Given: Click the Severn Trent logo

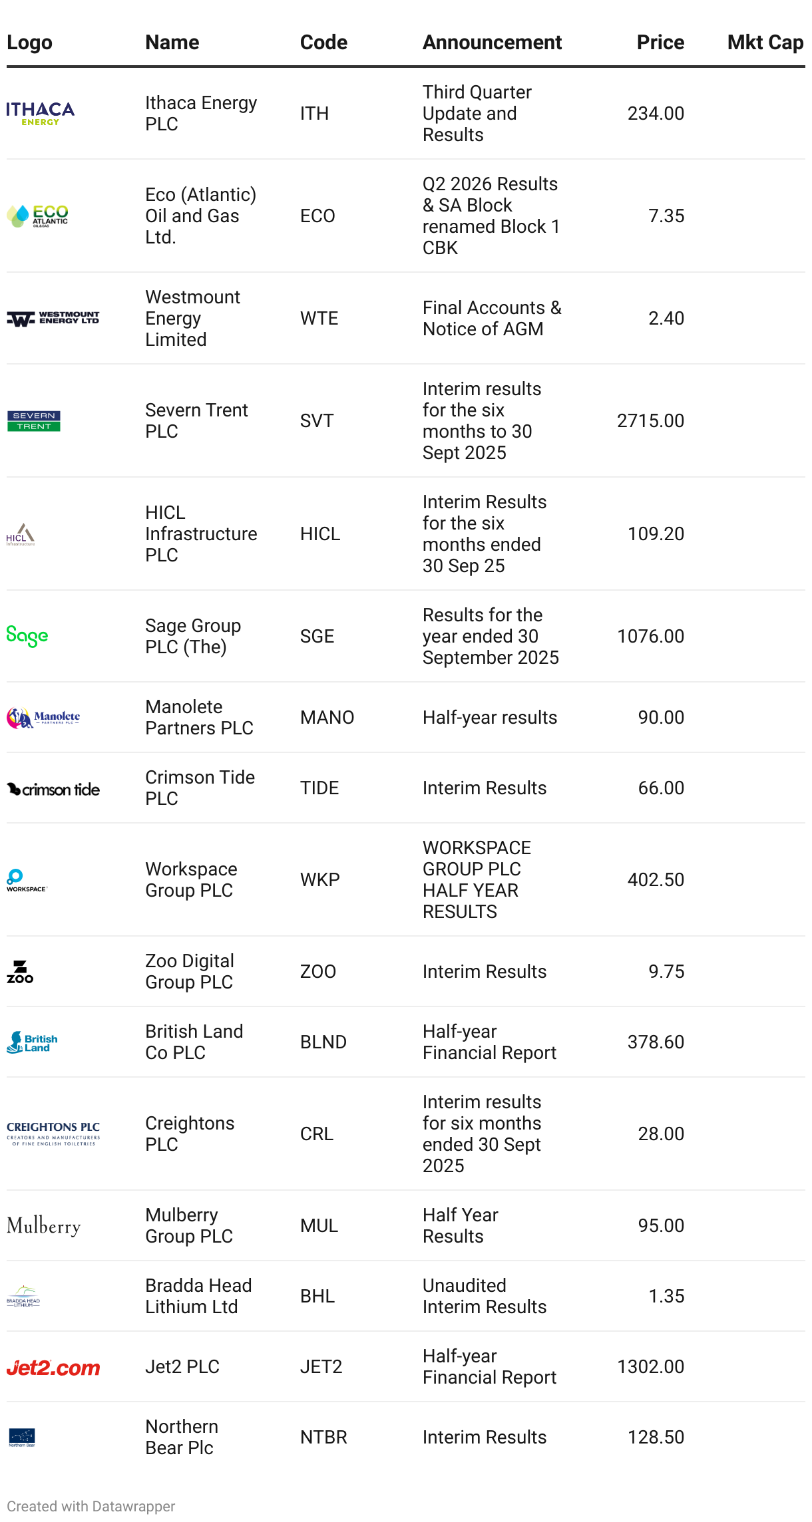Looking at the screenshot, I should point(34,420).
